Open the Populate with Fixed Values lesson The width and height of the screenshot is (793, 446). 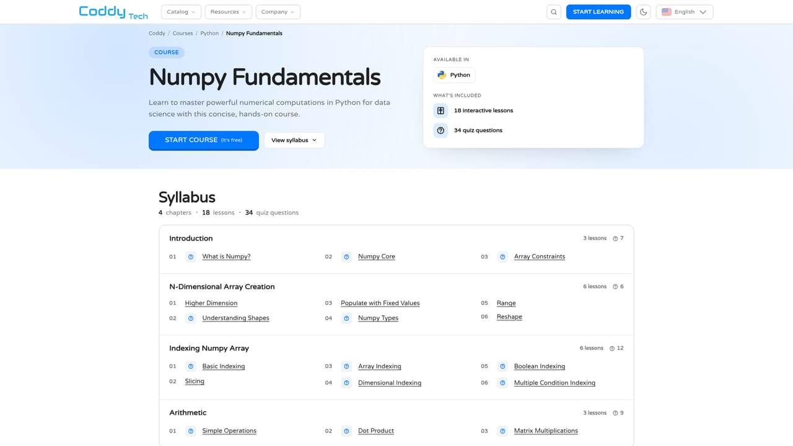[x=380, y=303]
